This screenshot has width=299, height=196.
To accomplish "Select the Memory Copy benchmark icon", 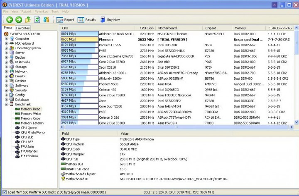I will click(17, 118).
